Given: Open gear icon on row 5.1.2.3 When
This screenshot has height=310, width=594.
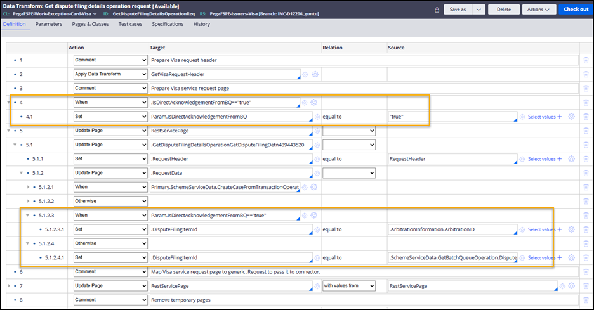Looking at the screenshot, I should click(313, 216).
